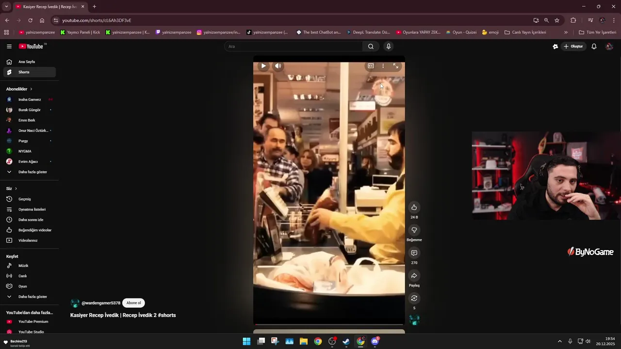The width and height of the screenshot is (621, 349).
Task: Share the Short via Paylaş
Action: [414, 276]
